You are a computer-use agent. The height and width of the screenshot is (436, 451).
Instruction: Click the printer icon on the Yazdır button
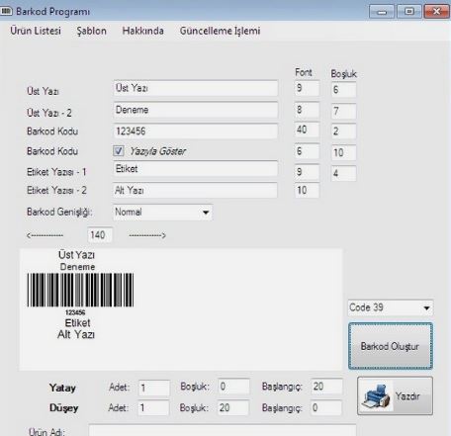point(377,396)
